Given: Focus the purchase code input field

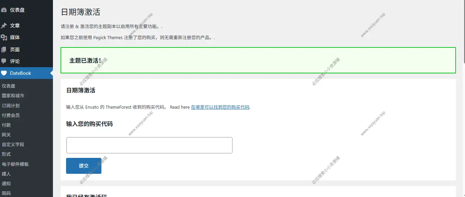Looking at the screenshot, I should 149,145.
